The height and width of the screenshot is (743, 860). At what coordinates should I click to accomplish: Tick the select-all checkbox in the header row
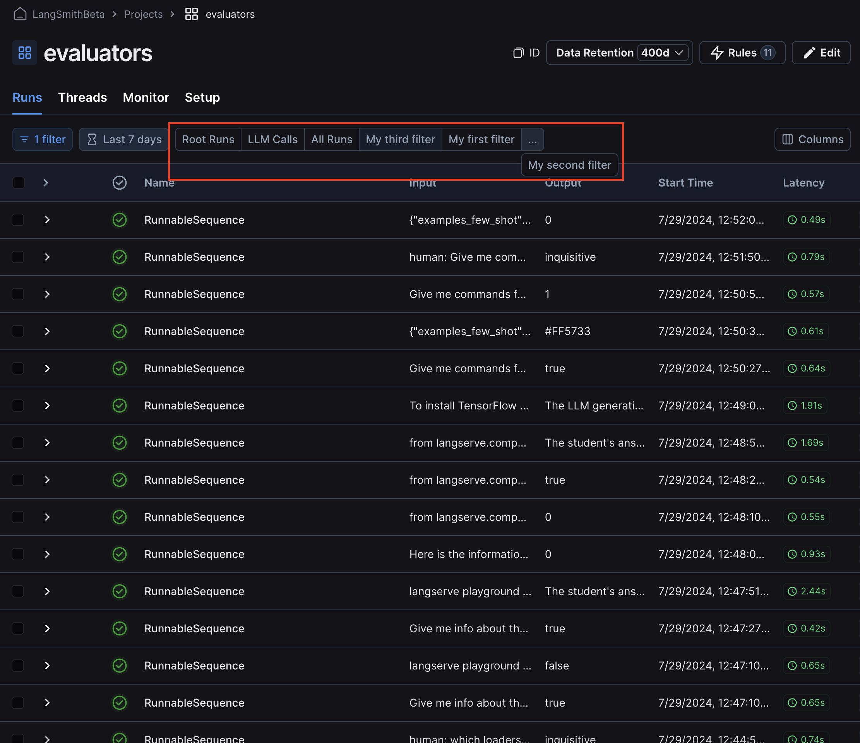18,183
